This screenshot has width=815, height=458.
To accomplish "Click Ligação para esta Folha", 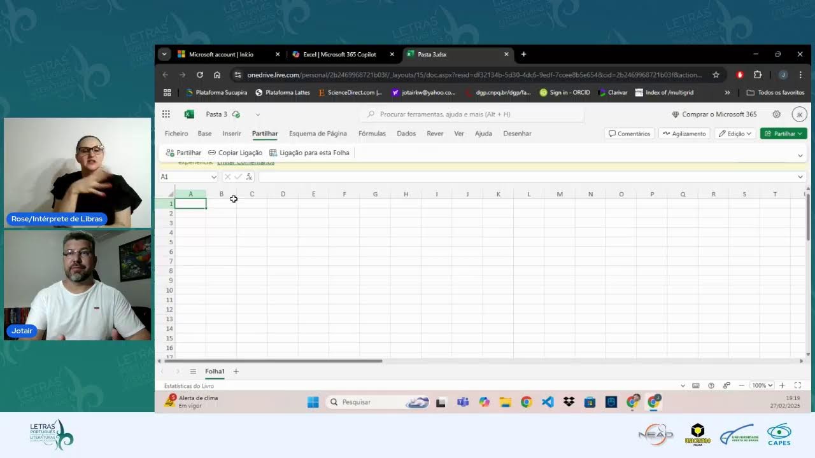I will (309, 153).
